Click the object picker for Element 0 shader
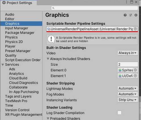Viewport: 141px width, 120px height. (x=135, y=70)
